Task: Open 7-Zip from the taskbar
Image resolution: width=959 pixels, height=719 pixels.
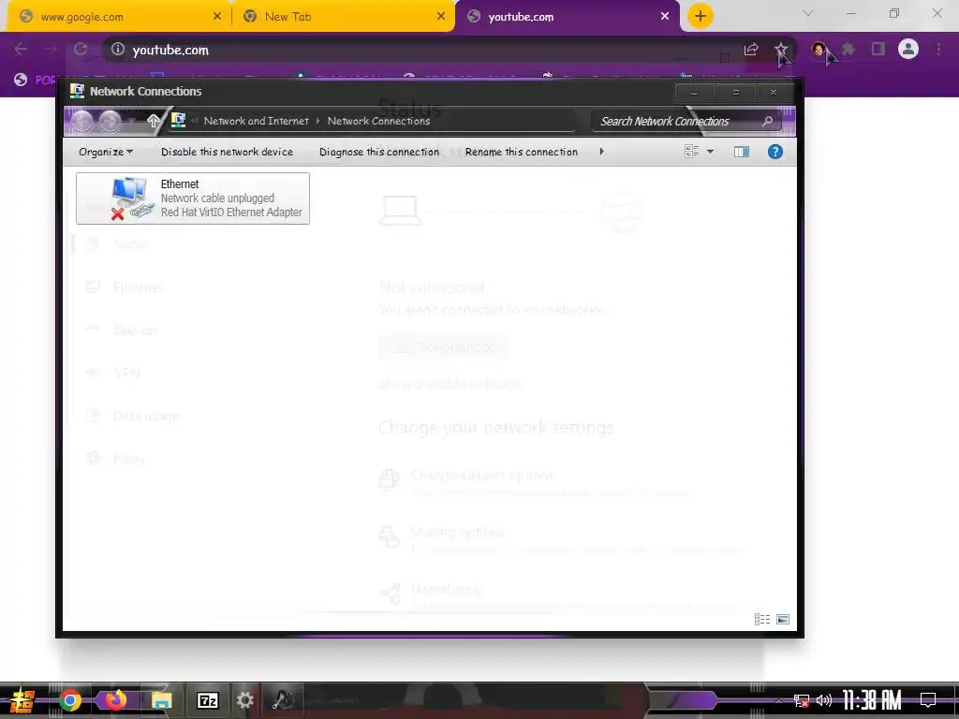Action: [x=208, y=700]
